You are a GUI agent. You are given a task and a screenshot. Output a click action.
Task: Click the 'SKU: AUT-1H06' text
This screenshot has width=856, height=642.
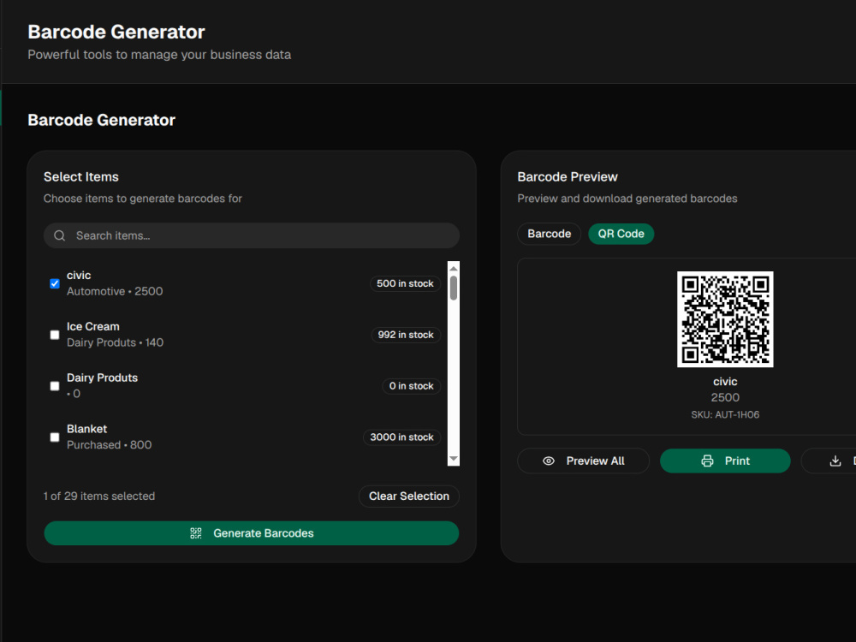point(725,415)
